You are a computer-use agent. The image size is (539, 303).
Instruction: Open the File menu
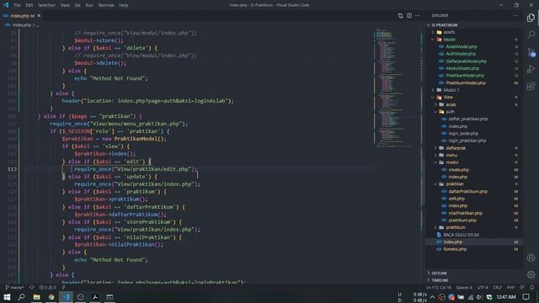[x=17, y=5]
